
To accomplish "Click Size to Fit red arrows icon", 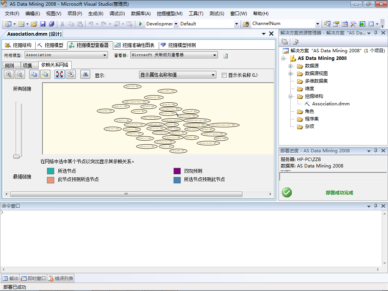I will [x=59, y=75].
